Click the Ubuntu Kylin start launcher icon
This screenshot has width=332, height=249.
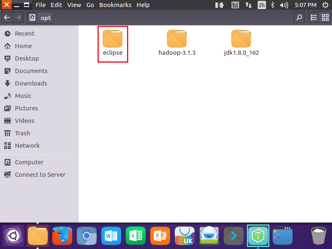tap(13, 236)
